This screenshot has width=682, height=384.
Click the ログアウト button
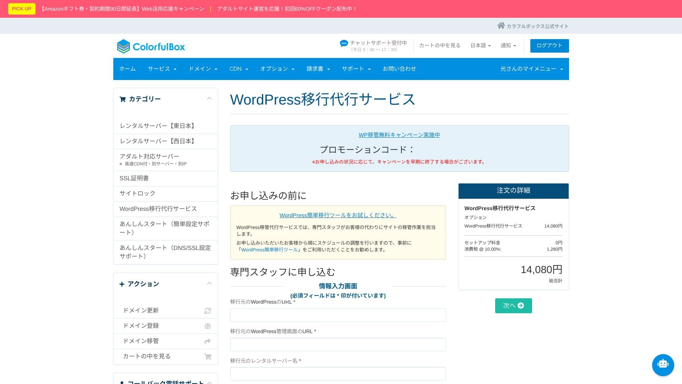tap(549, 46)
